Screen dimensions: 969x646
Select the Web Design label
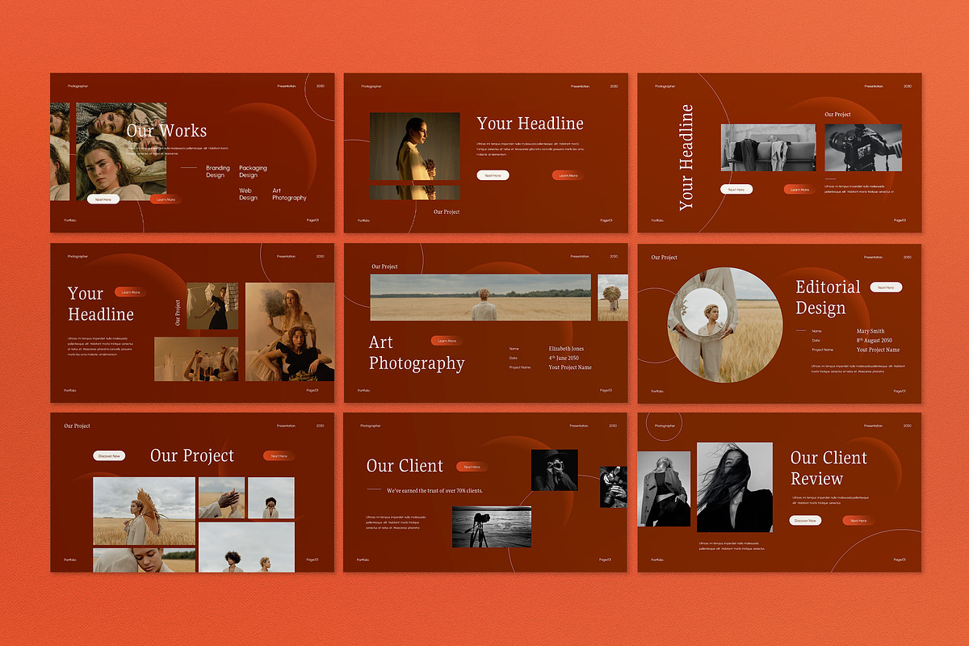pyautogui.click(x=247, y=194)
